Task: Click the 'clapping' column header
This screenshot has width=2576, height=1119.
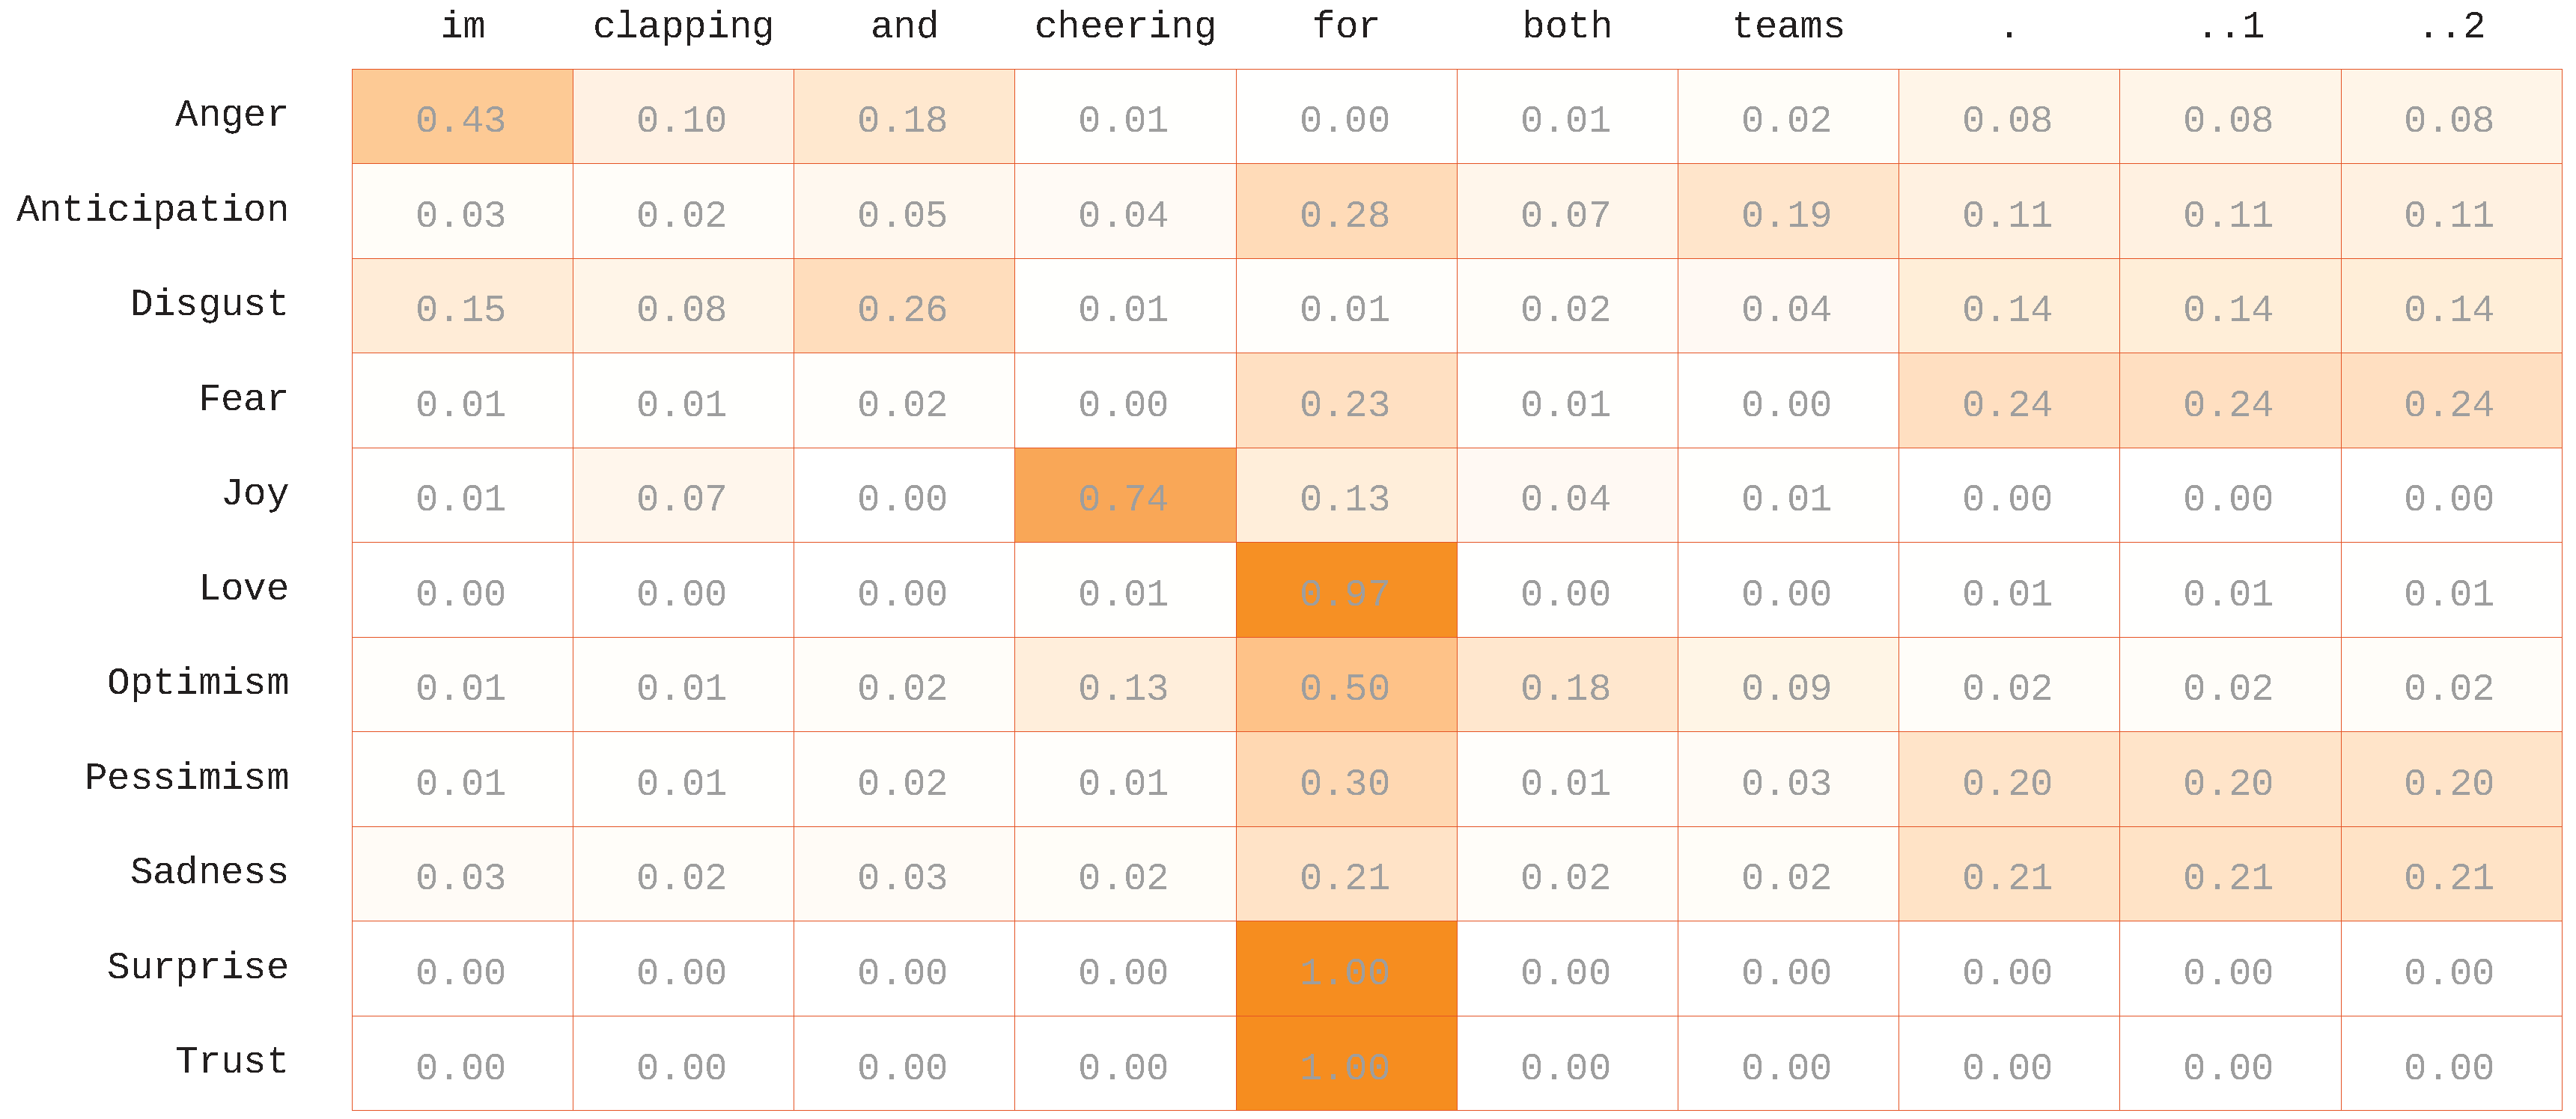Action: click(x=683, y=26)
